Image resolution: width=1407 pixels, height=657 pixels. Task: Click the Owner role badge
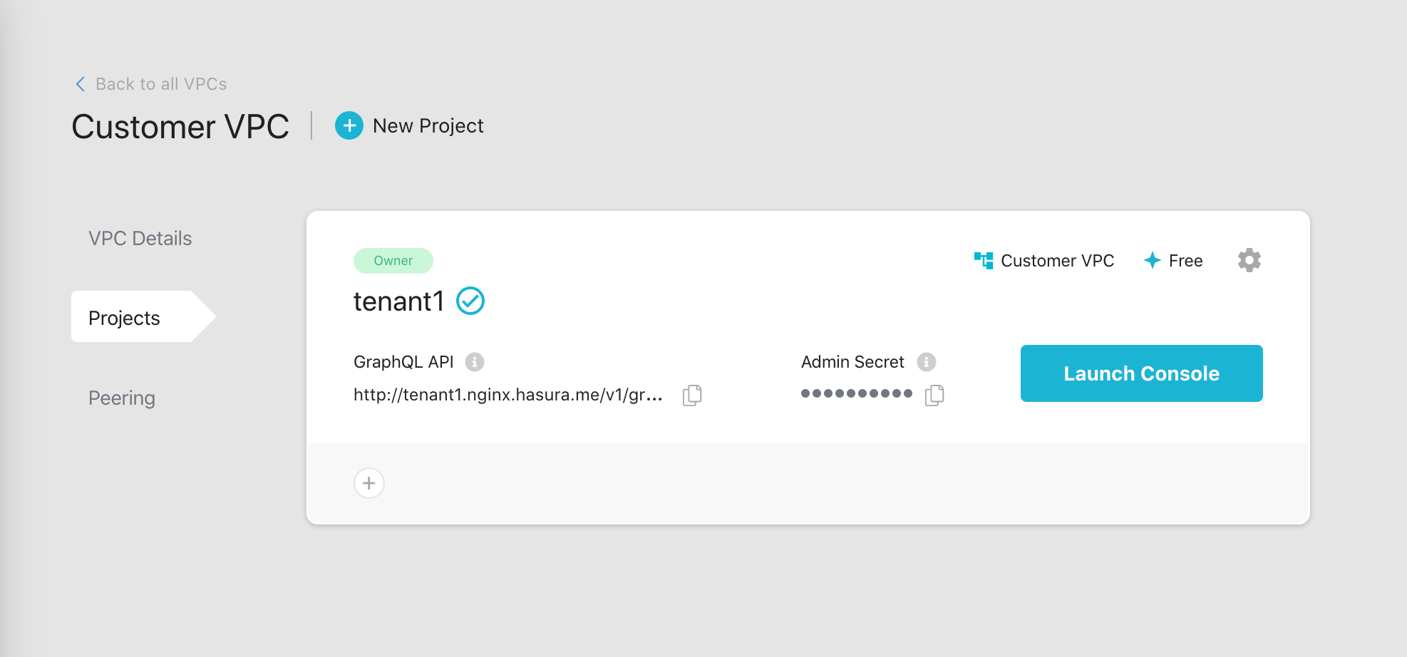[x=393, y=261]
